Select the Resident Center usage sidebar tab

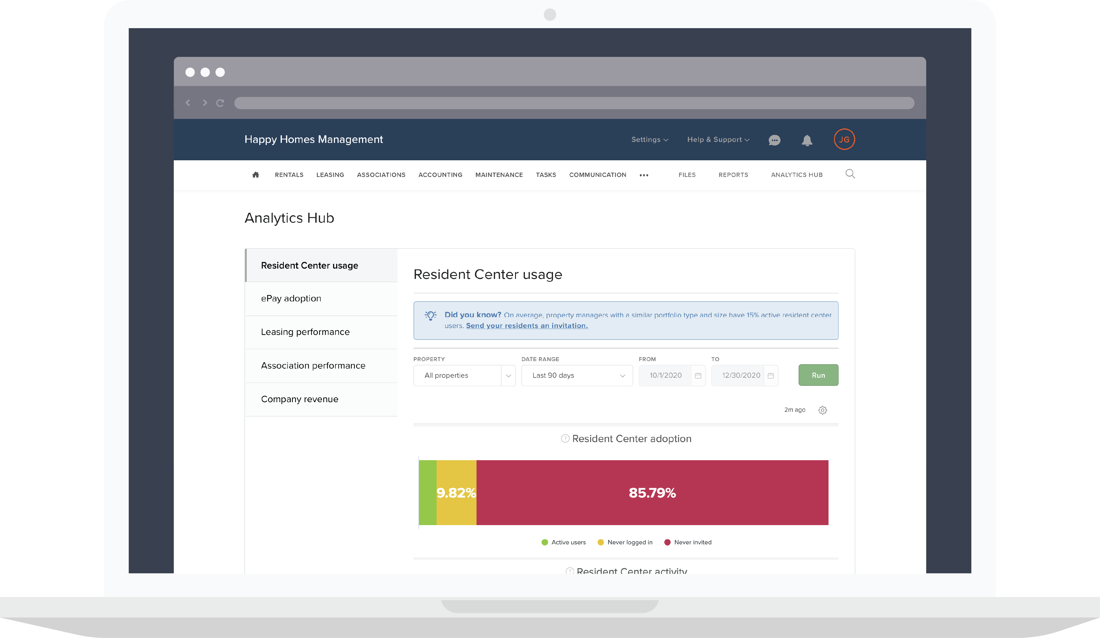(322, 266)
